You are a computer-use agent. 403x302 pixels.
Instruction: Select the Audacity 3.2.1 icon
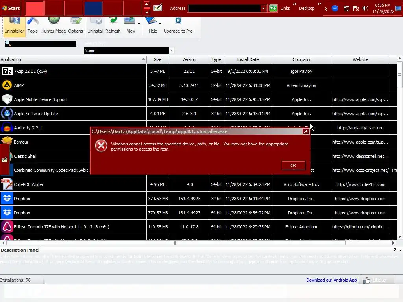7,127
